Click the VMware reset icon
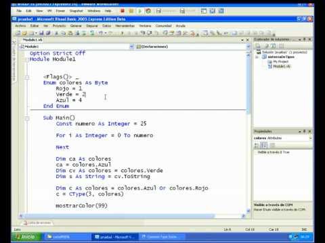Image resolution: width=325 pixels, height=243 pixels. click(x=148, y=11)
